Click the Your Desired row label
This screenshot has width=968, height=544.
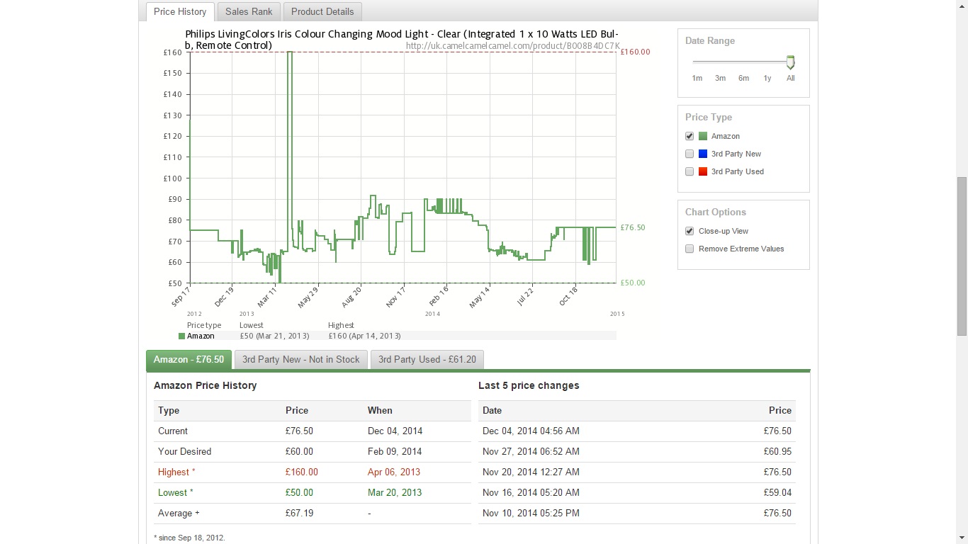tap(184, 451)
